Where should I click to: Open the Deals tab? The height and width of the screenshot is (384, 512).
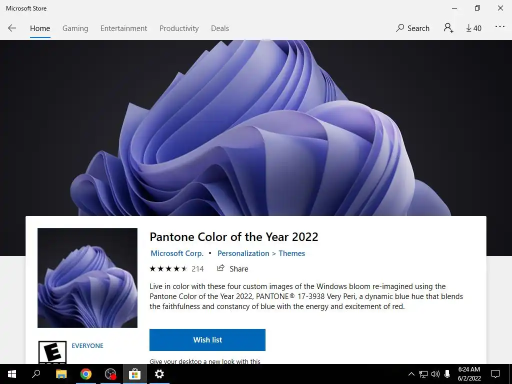[220, 28]
